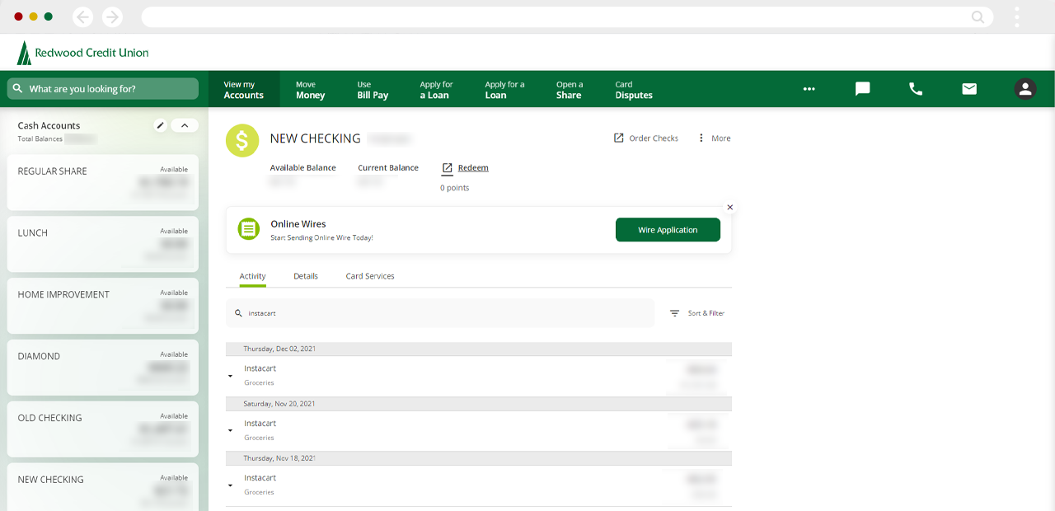The height and width of the screenshot is (511, 1055).
Task: Expand the Dec 02 Instacart transaction
Action: [231, 376]
